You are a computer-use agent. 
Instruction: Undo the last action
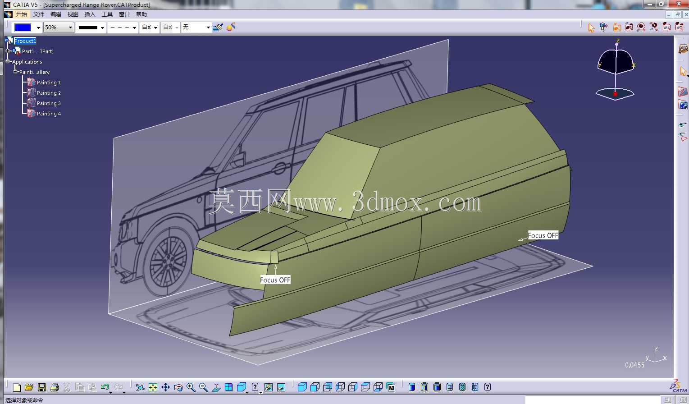tap(105, 387)
